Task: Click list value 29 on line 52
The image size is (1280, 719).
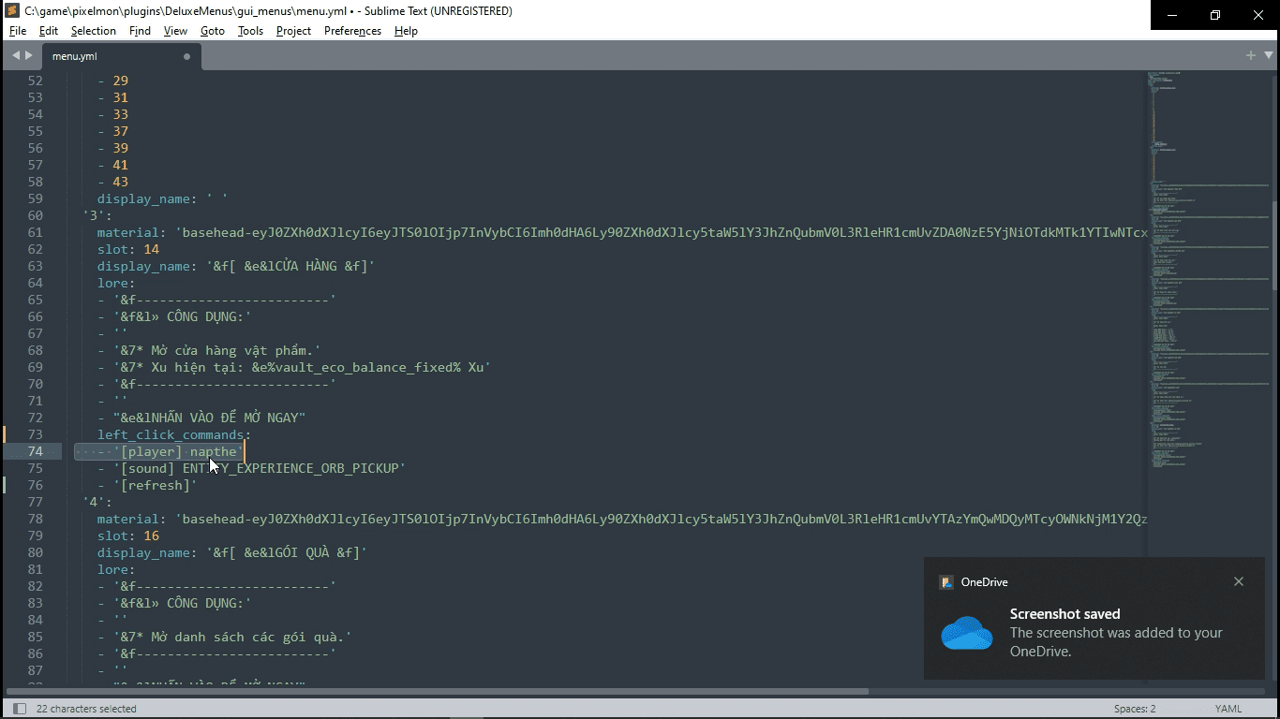Action: pos(120,81)
